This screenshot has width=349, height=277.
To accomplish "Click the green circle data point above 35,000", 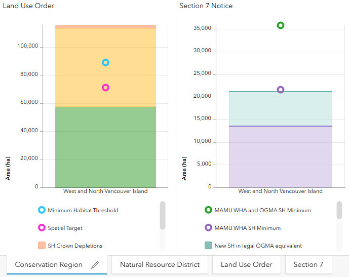I will coord(281,25).
